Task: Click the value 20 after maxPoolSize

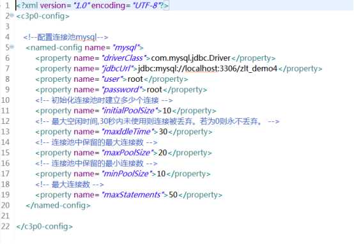Action: coord(162,153)
